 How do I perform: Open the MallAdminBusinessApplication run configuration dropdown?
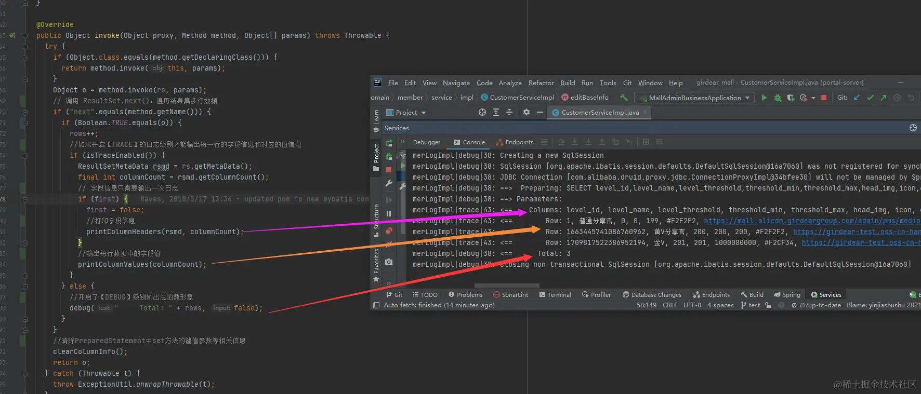695,98
